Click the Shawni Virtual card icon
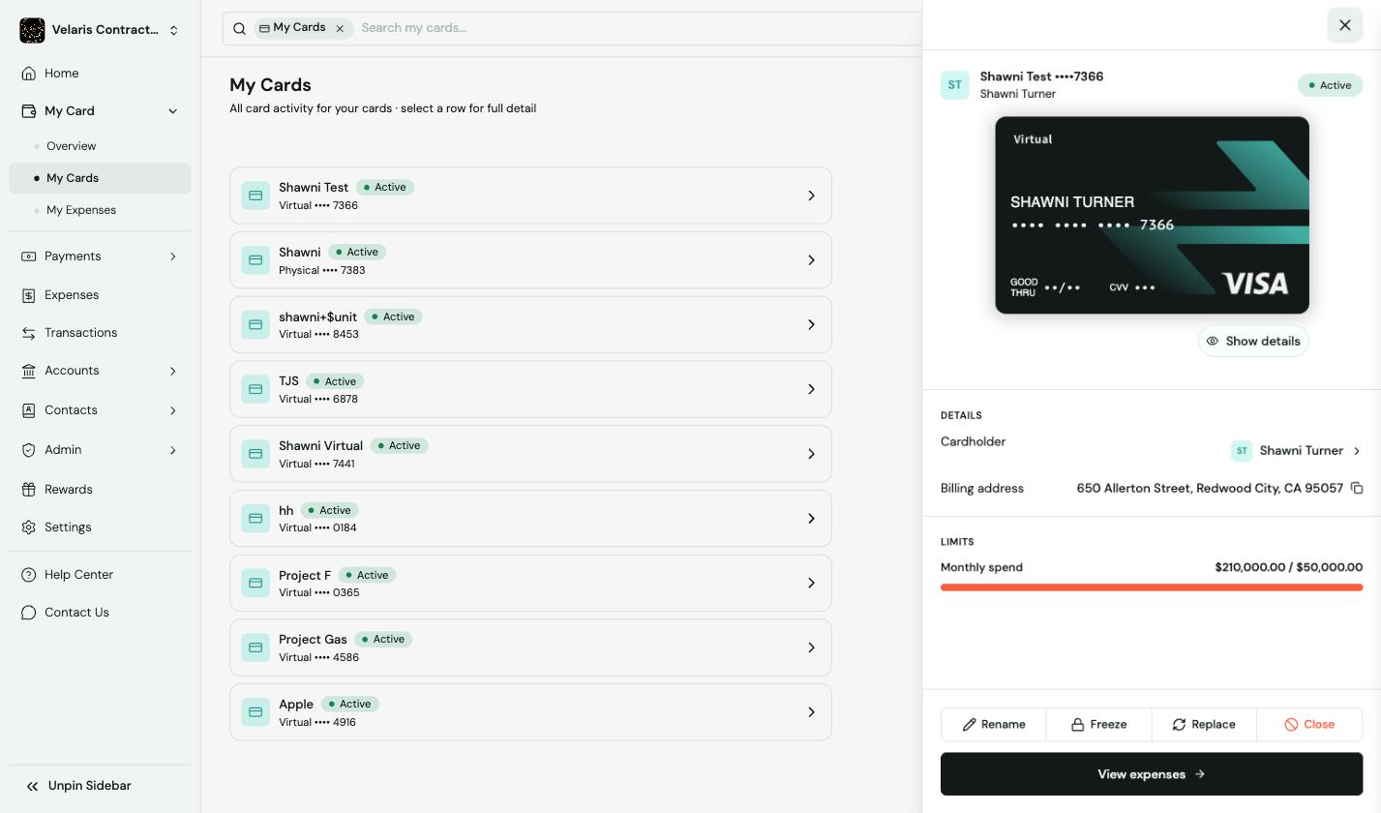Viewport: 1381px width, 813px height. (x=255, y=454)
